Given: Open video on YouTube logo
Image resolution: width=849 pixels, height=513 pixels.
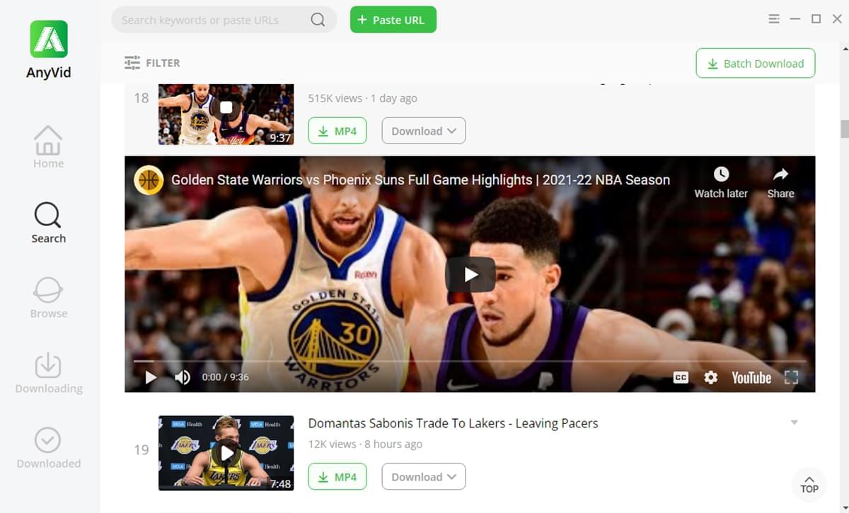Looking at the screenshot, I should click(751, 378).
